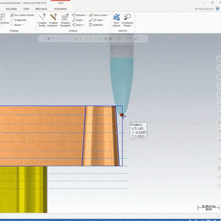The image size is (221, 221).
Task: Select the Analyze Distance tool
Action: (53, 20)
